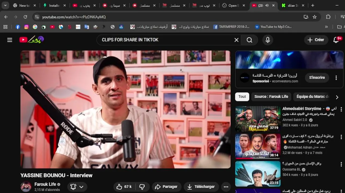Open the TAFEMPREP 2018-2 bookmark

point(231,27)
